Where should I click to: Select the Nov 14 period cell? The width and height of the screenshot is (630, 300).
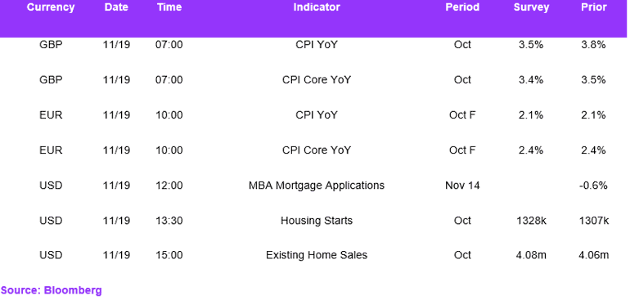(x=462, y=186)
